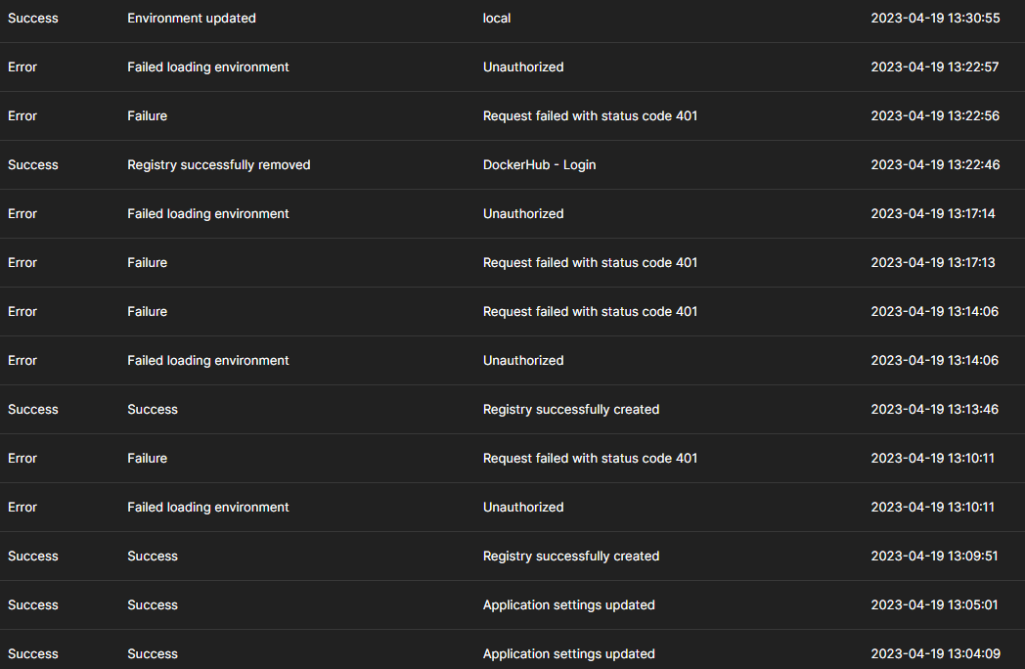Select the Error status label at 13:17:14
This screenshot has width=1025, height=669.
[x=22, y=213]
